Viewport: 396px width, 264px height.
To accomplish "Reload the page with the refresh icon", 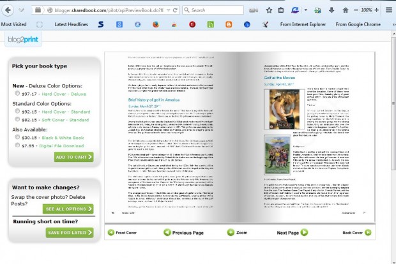I will pos(175,10).
